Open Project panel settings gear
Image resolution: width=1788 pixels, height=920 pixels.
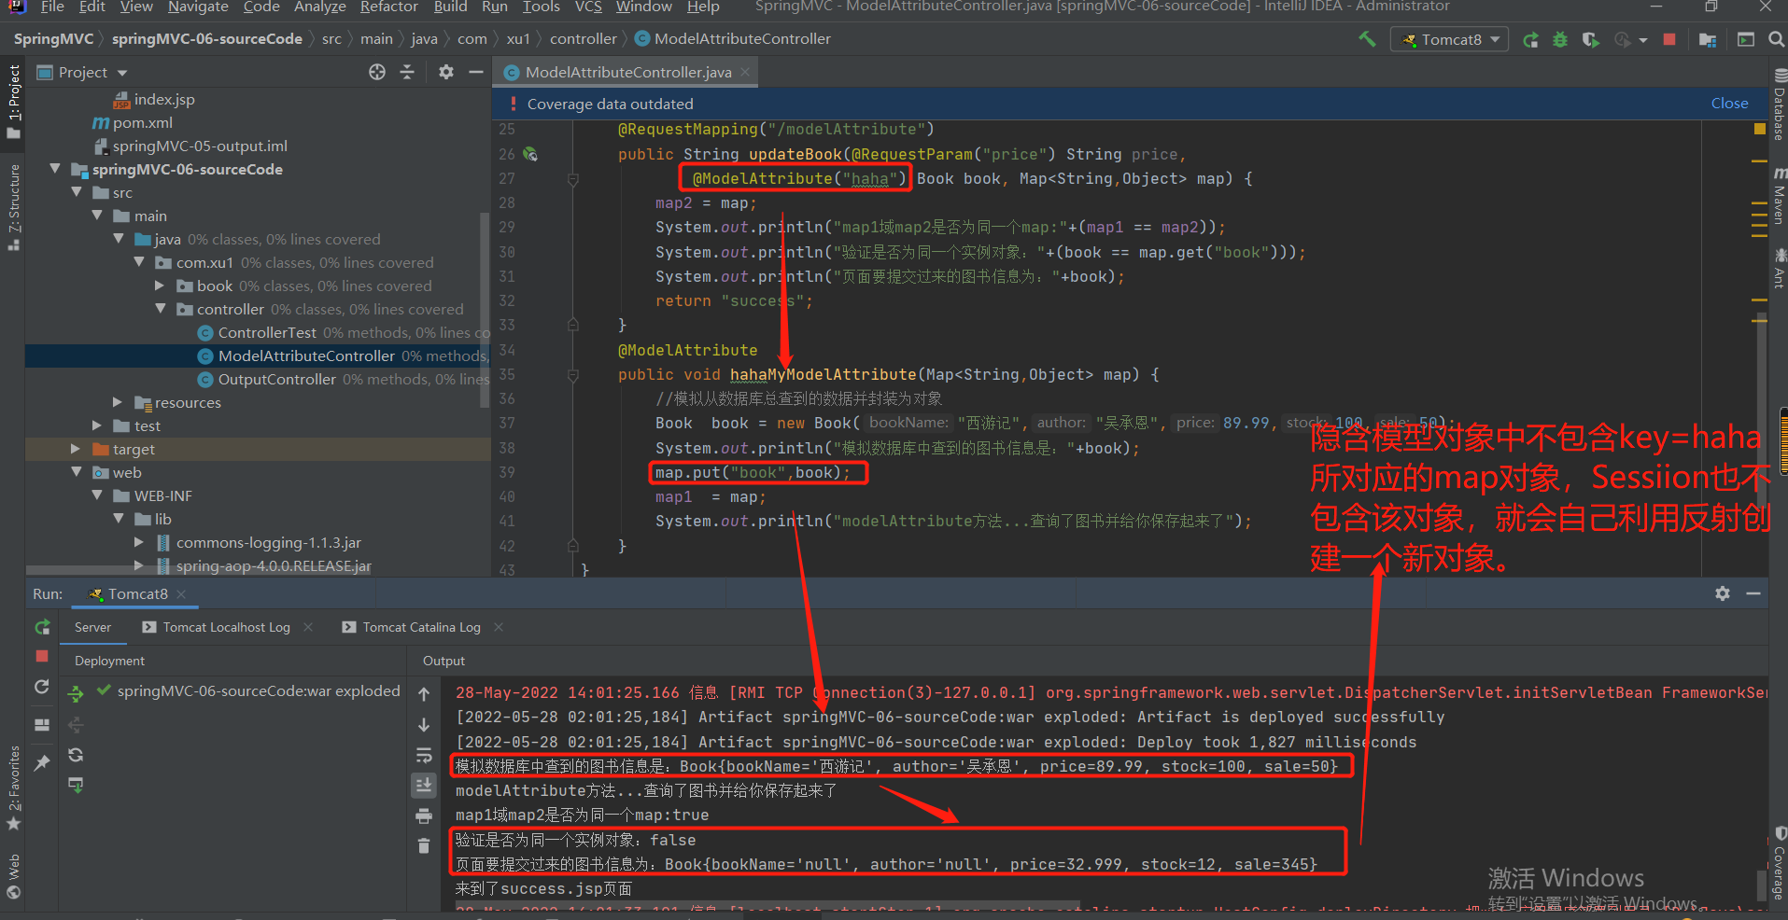click(446, 72)
